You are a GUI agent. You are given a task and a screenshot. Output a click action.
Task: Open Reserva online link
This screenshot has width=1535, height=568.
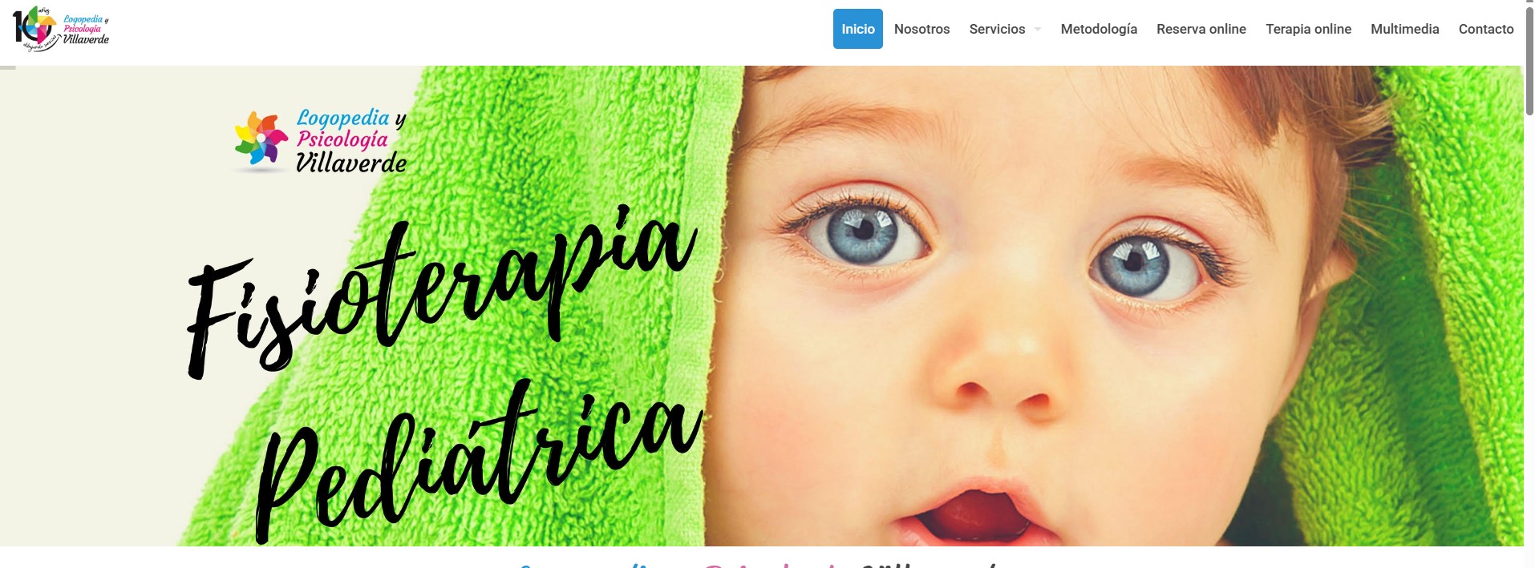click(1201, 29)
